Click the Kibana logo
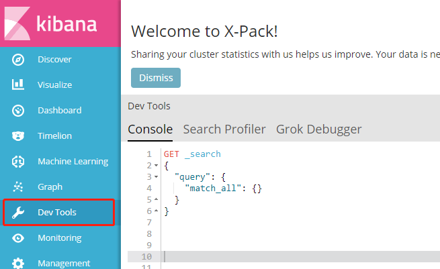The width and height of the screenshot is (440, 269). point(50,23)
